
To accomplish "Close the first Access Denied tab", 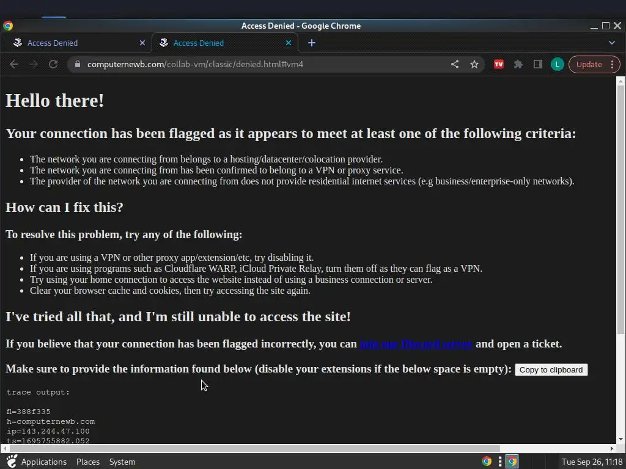I will pos(142,43).
